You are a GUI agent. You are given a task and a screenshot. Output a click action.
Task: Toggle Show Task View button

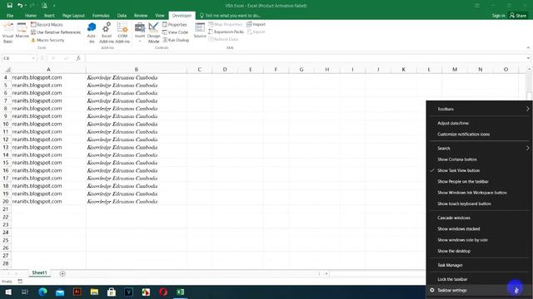tap(480, 170)
